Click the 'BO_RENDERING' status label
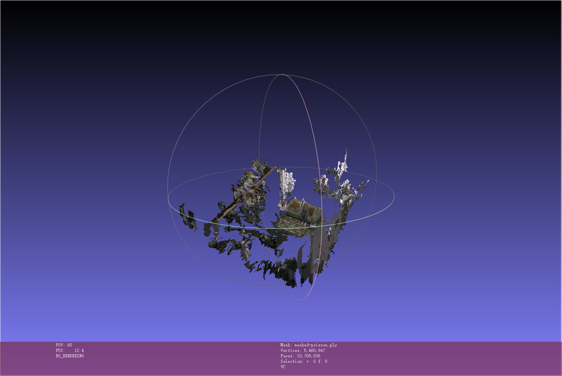The width and height of the screenshot is (562, 376). (70, 356)
